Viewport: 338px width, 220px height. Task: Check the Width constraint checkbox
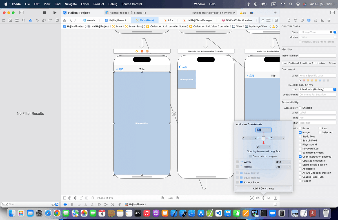237,162
